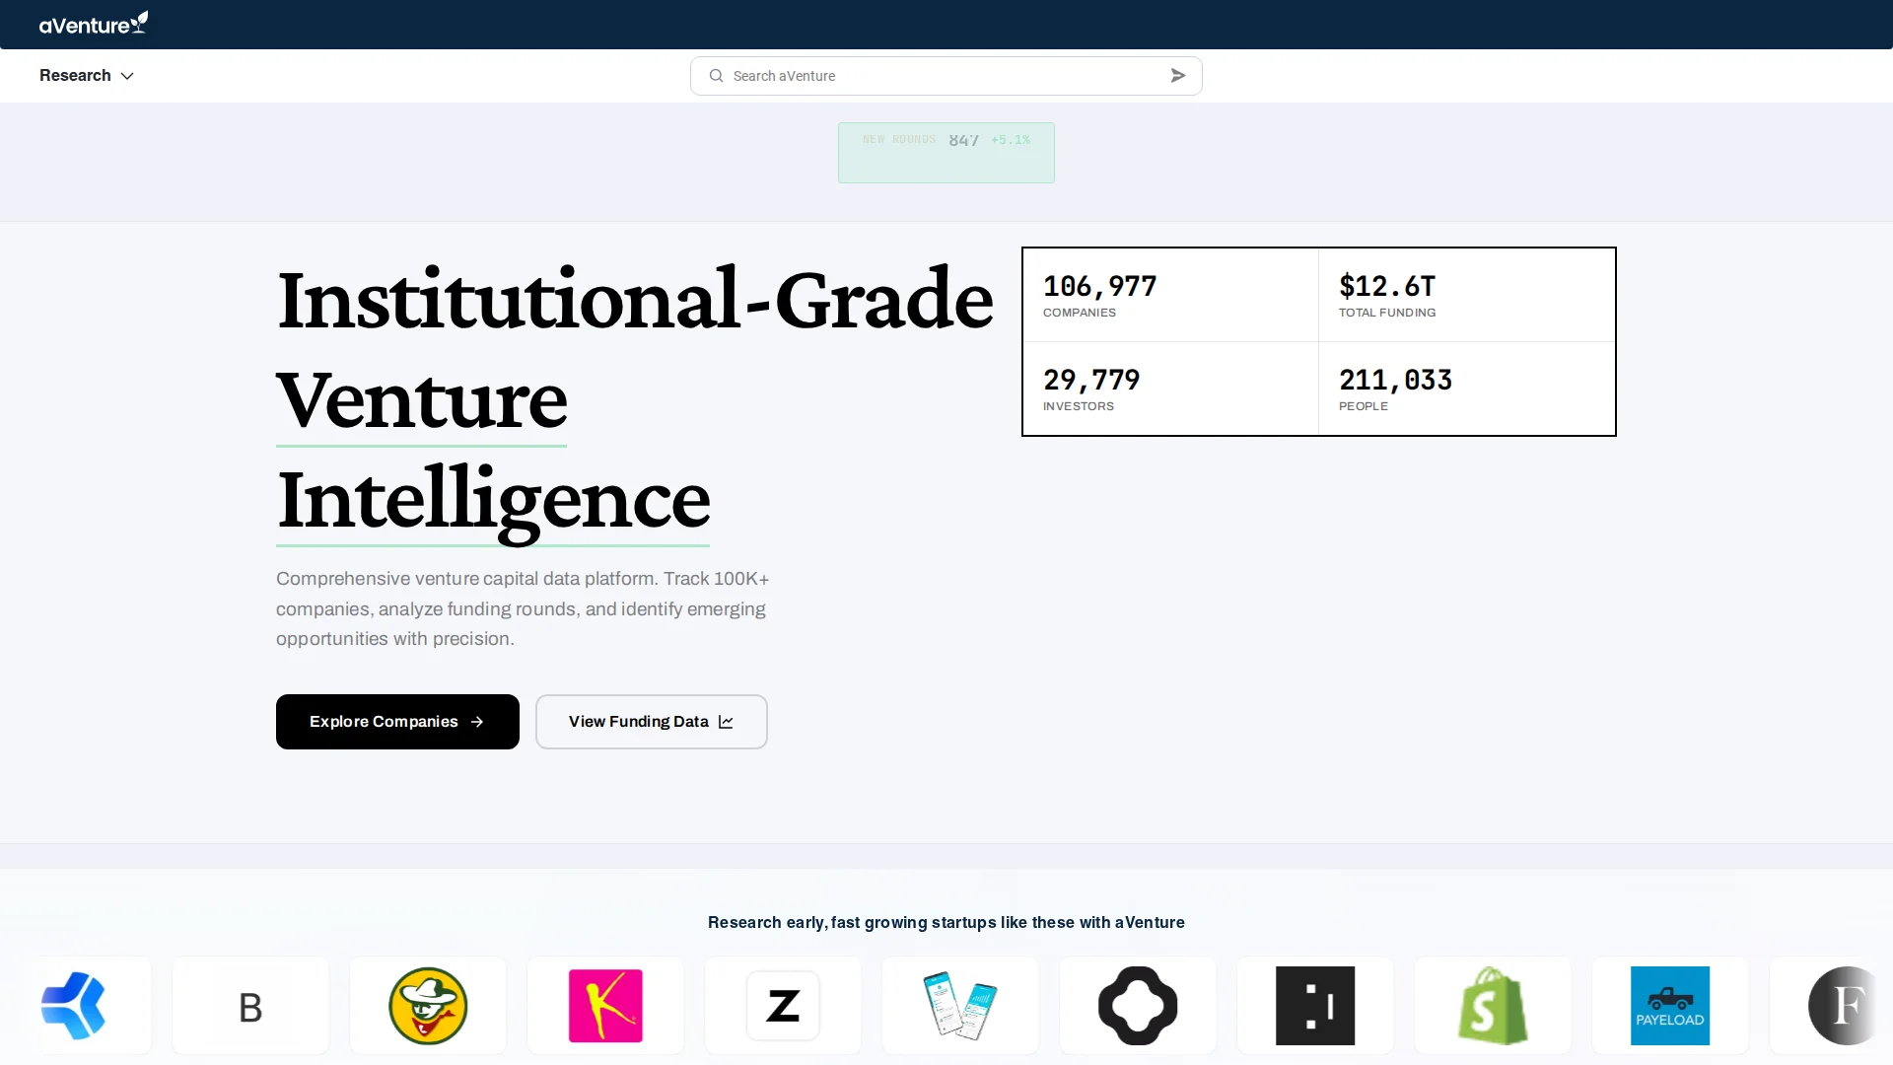
Task: Open the Payeload truck logo card
Action: coord(1670,1006)
